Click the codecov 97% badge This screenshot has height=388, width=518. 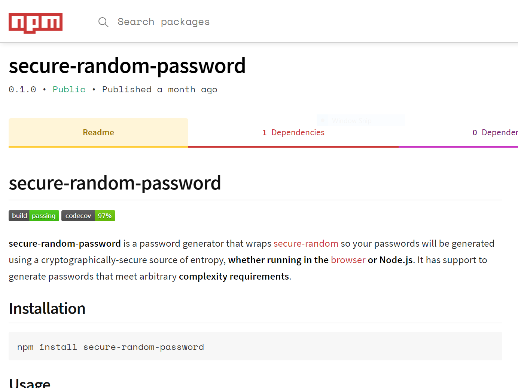click(x=88, y=216)
